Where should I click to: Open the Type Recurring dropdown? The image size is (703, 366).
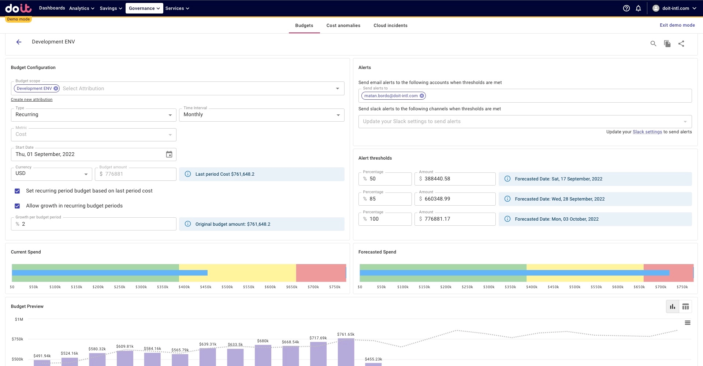point(94,115)
